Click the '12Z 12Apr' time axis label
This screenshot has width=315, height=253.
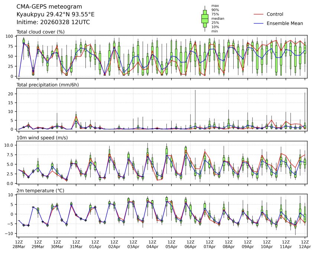pos(305,244)
